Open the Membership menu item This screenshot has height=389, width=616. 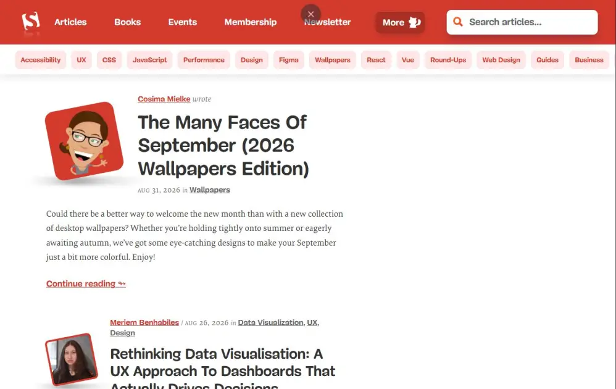(x=250, y=22)
